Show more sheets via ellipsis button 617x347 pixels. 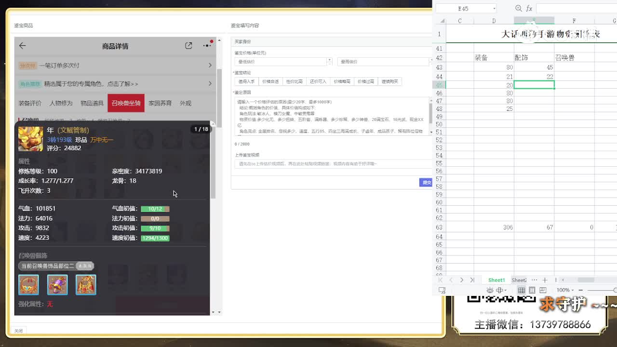coord(534,280)
